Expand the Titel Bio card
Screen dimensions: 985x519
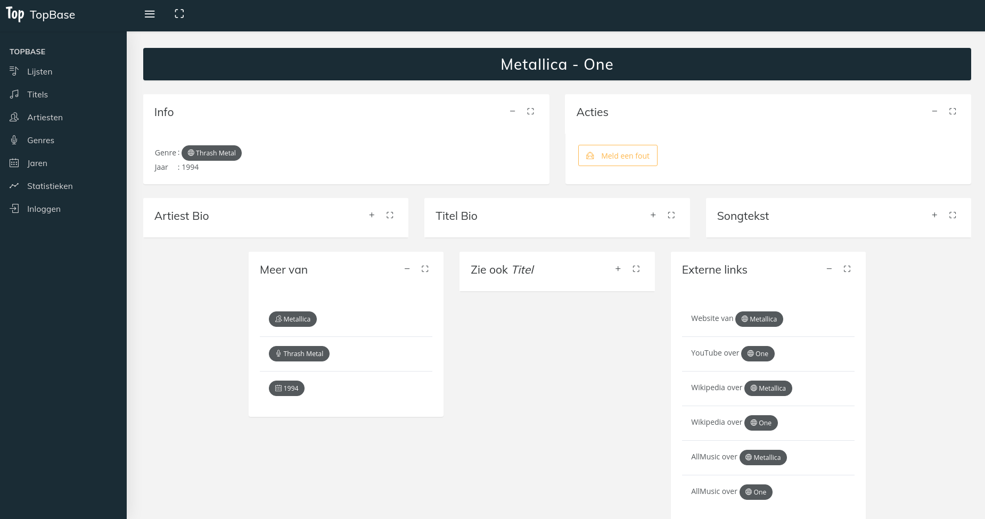[653, 215]
